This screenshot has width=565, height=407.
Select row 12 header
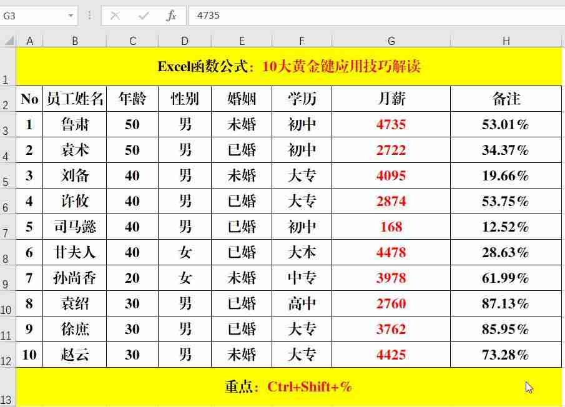[7, 355]
